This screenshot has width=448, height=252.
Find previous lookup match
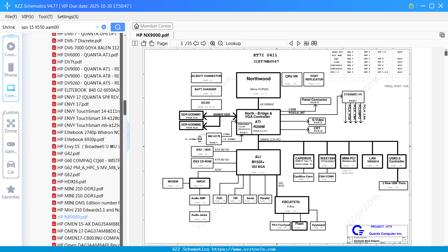291,43
